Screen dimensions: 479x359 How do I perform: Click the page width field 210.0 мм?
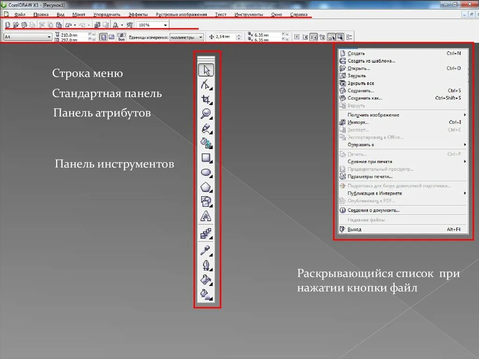coord(74,35)
